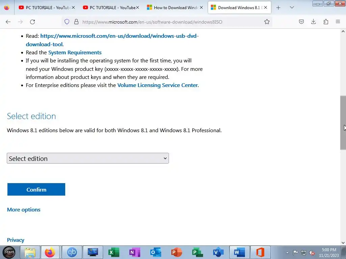Open the System Requirements link
The image size is (346, 259).
point(75,52)
